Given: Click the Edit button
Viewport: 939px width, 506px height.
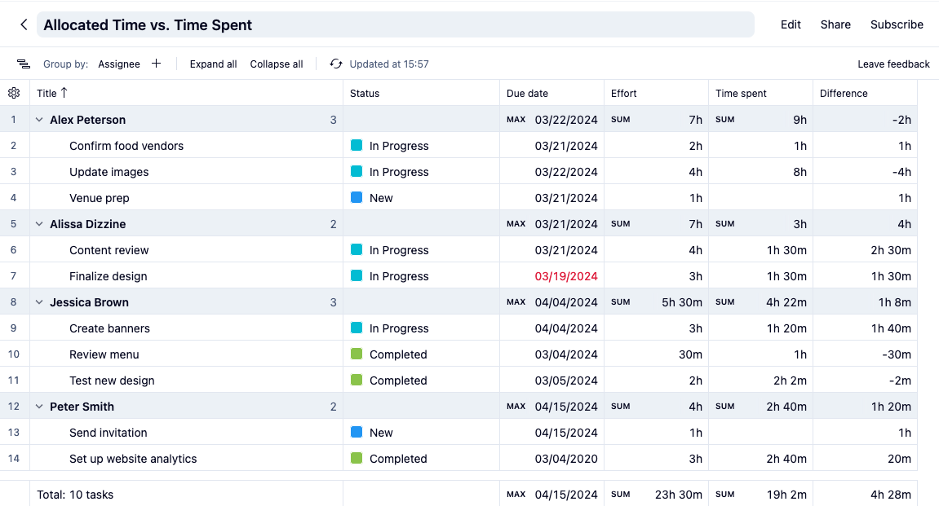Looking at the screenshot, I should 791,24.
